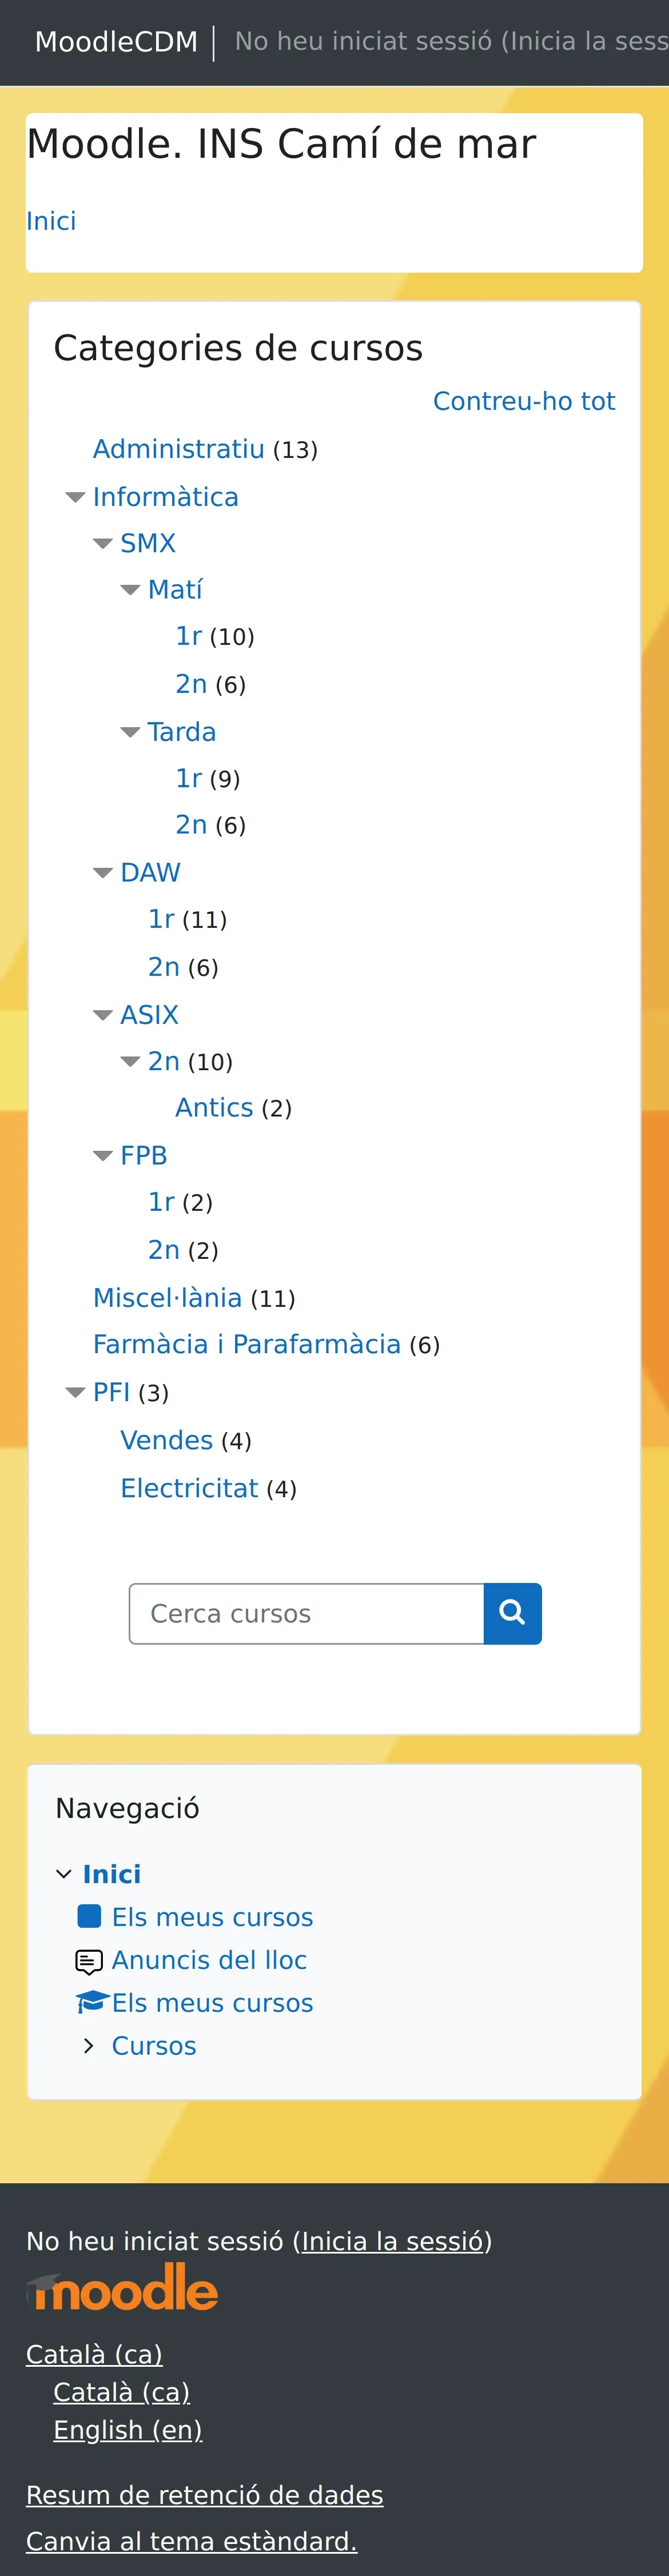
Task: Click the Moodle logo in footer
Action: pyautogui.click(x=122, y=2289)
